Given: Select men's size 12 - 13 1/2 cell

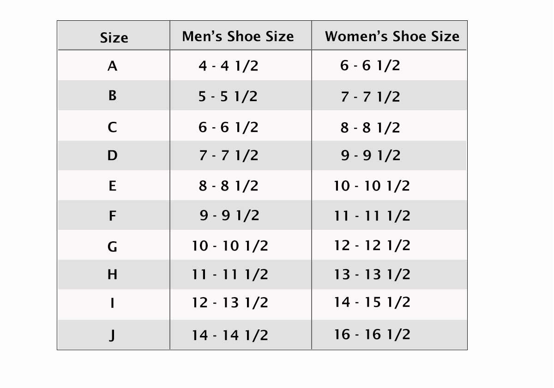Looking at the screenshot, I should click(x=230, y=303).
